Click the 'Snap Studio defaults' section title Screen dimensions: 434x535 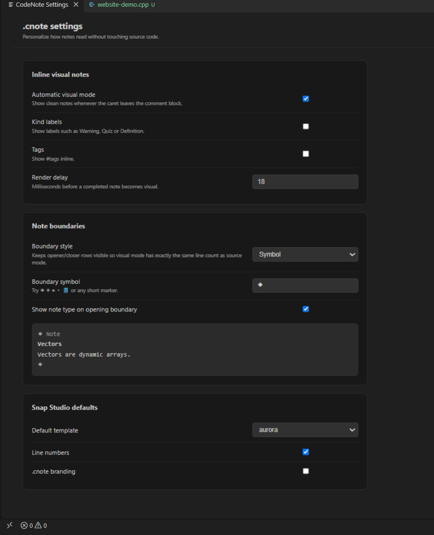pos(65,407)
